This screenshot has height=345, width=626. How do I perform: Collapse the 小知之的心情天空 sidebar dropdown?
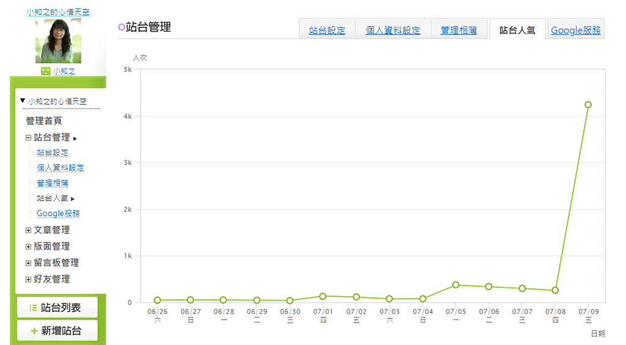pos(23,101)
